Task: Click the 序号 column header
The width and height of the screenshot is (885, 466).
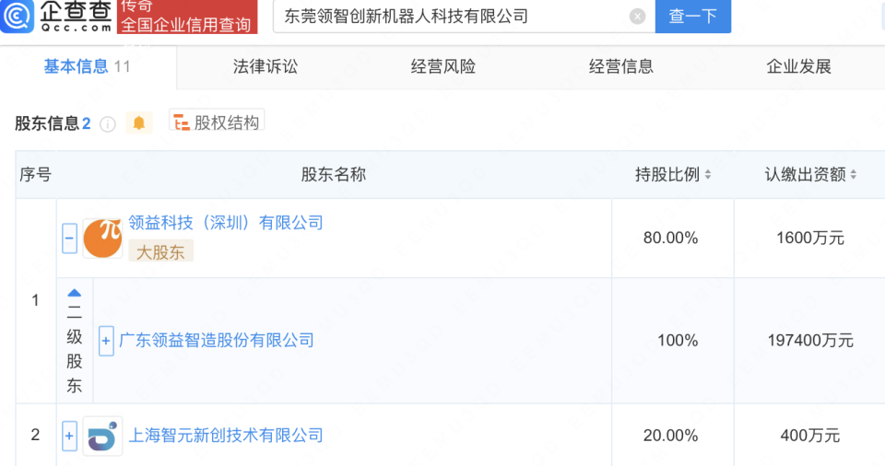Action: [36, 174]
